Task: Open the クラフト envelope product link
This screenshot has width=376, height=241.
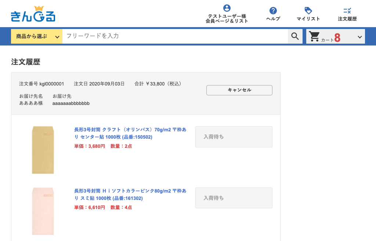Action: pyautogui.click(x=130, y=133)
